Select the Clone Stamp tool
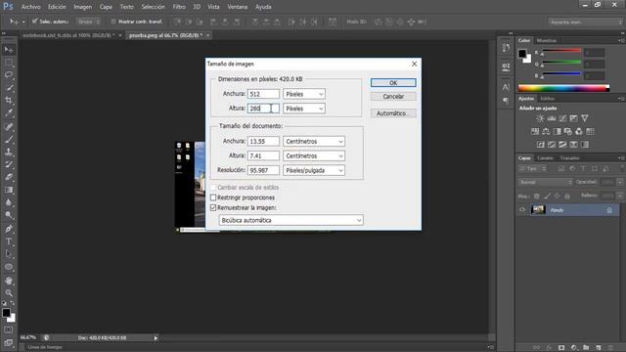 (x=9, y=153)
